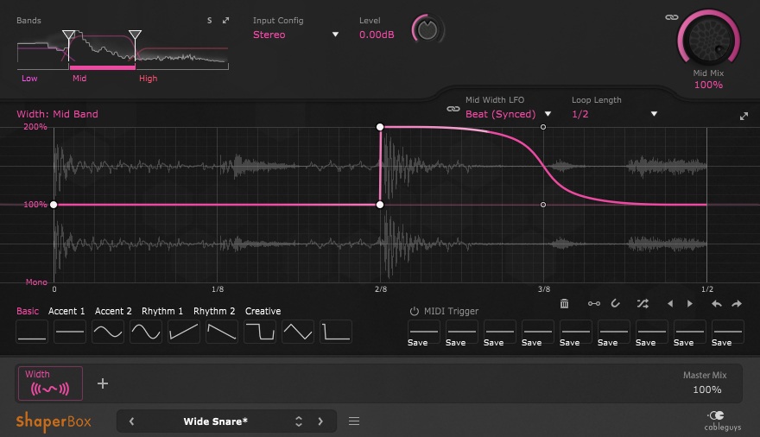Select the triangle wave preset
760x437 pixels.
point(298,332)
